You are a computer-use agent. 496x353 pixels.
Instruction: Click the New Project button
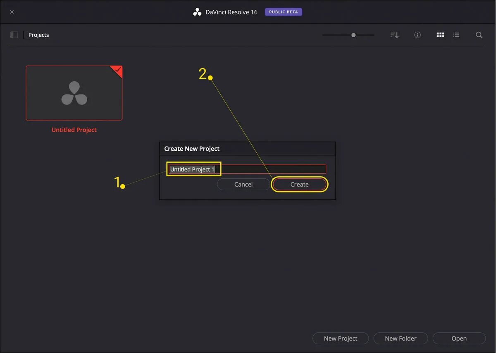tap(341, 338)
